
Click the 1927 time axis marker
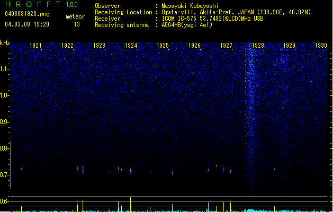point(226,46)
